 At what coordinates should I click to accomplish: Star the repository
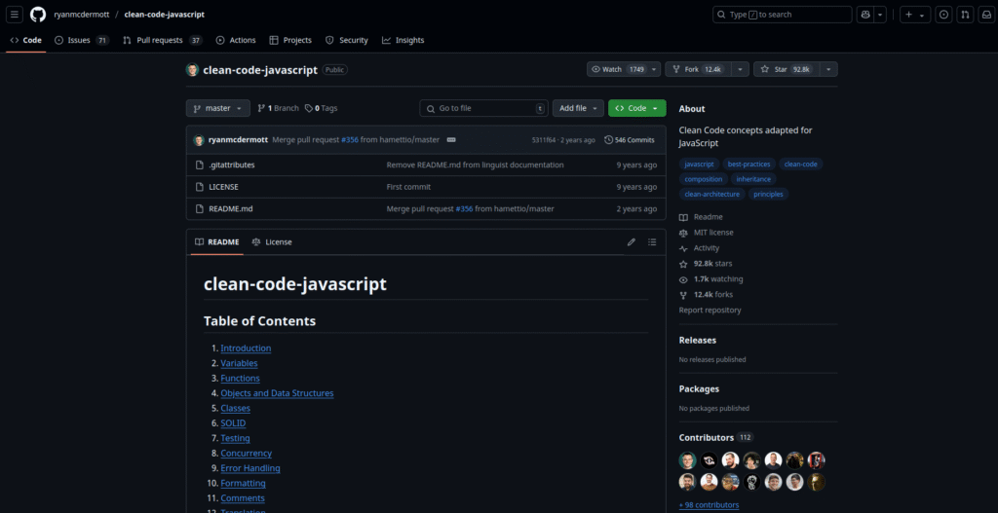pos(787,69)
